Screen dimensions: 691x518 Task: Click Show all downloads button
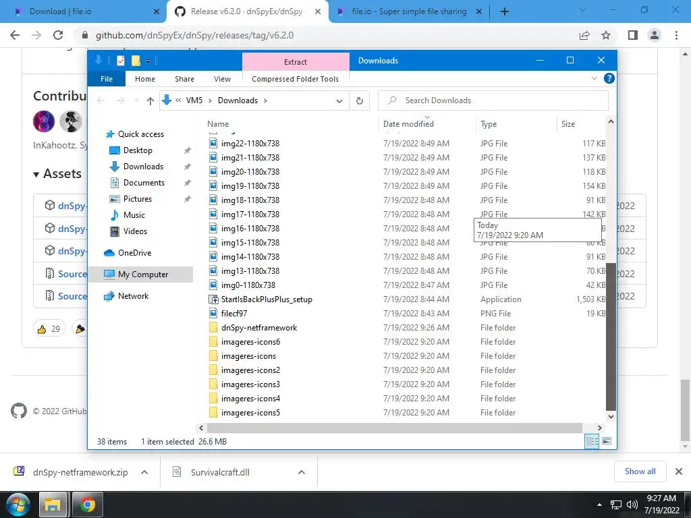pos(640,471)
